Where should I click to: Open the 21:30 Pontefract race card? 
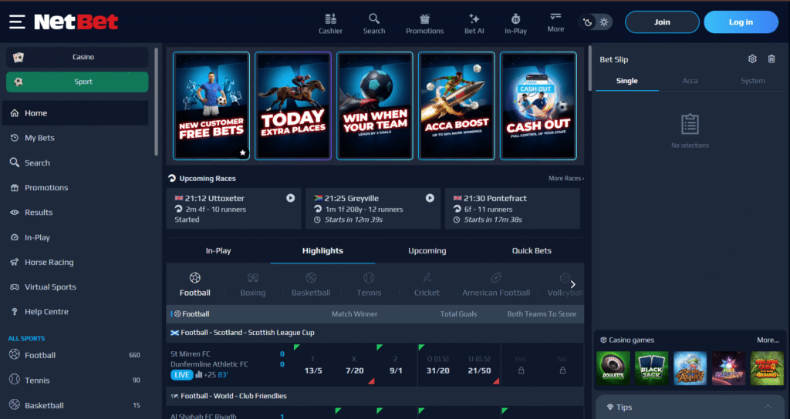pyautogui.click(x=512, y=209)
